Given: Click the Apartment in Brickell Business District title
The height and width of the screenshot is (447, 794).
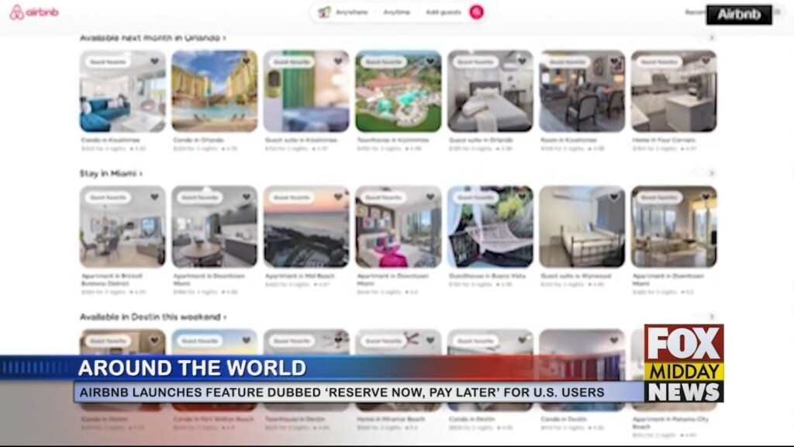Looking at the screenshot, I should point(112,279).
